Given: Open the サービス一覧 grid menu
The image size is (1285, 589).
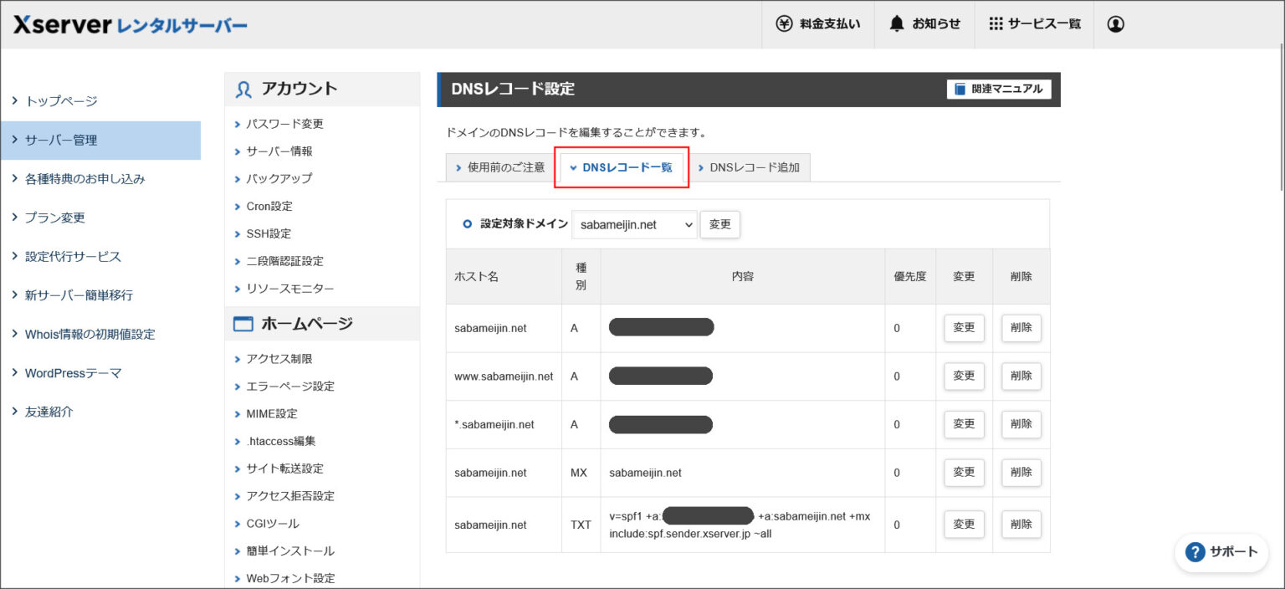Looking at the screenshot, I should [1034, 24].
